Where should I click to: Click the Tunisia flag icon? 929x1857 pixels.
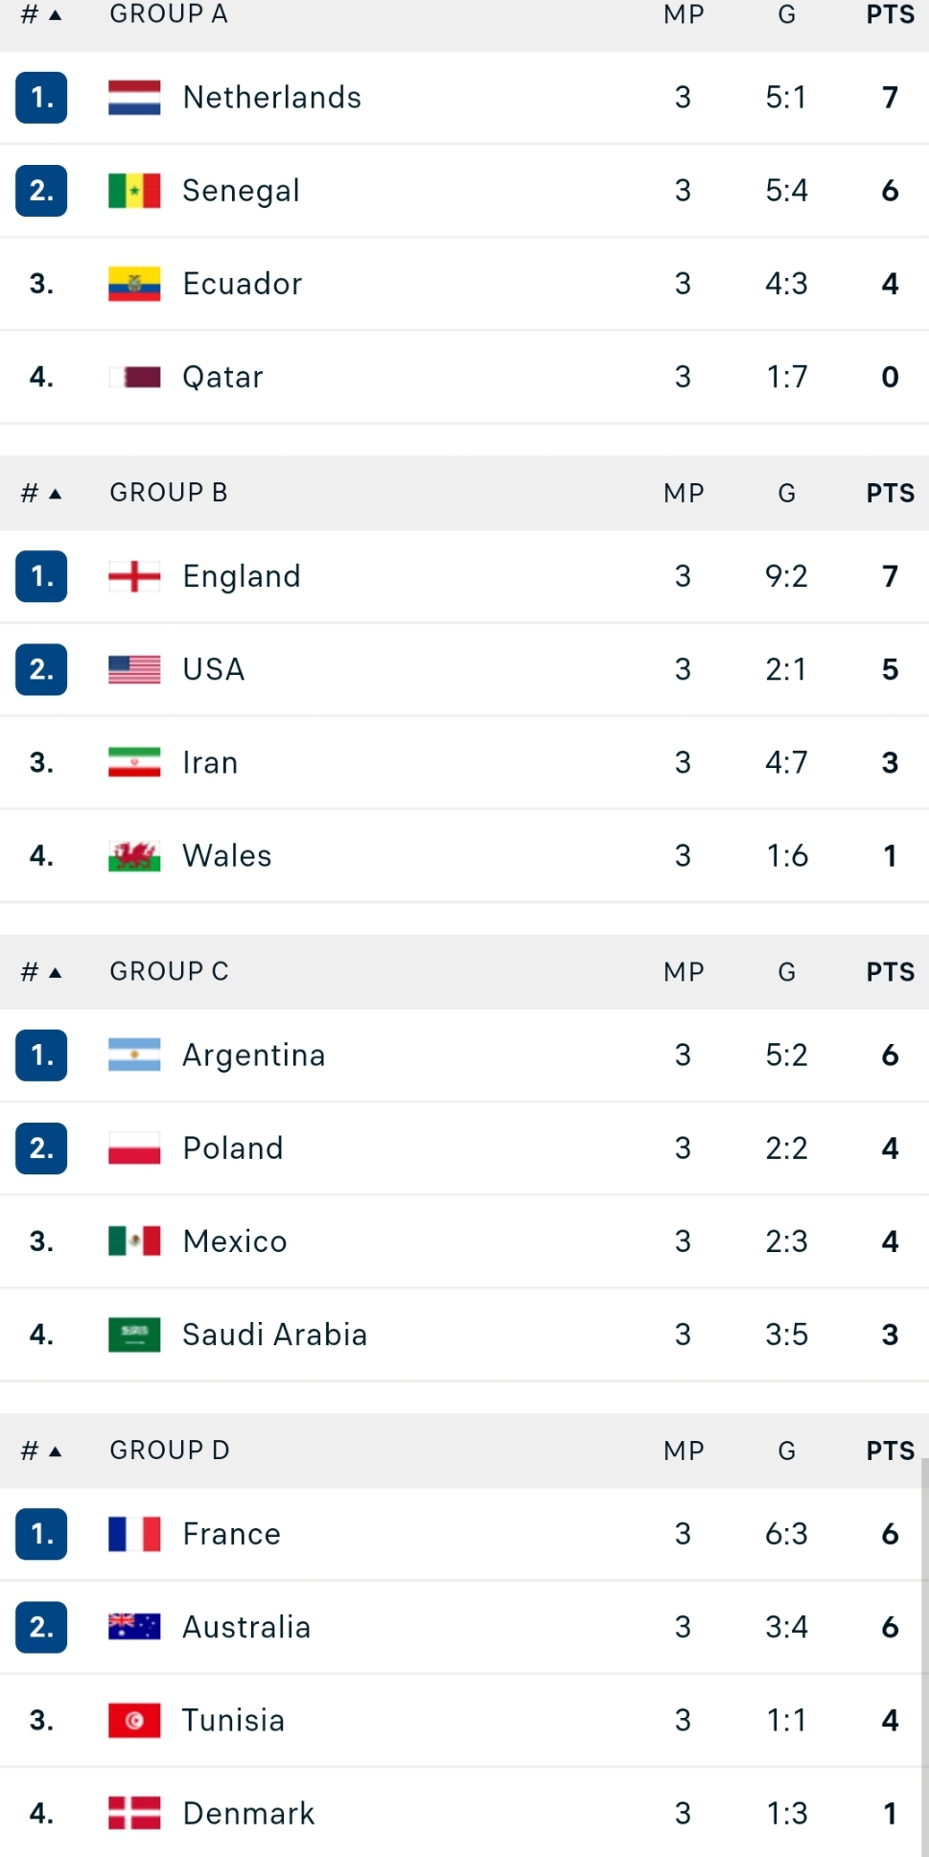pyautogui.click(x=134, y=1721)
